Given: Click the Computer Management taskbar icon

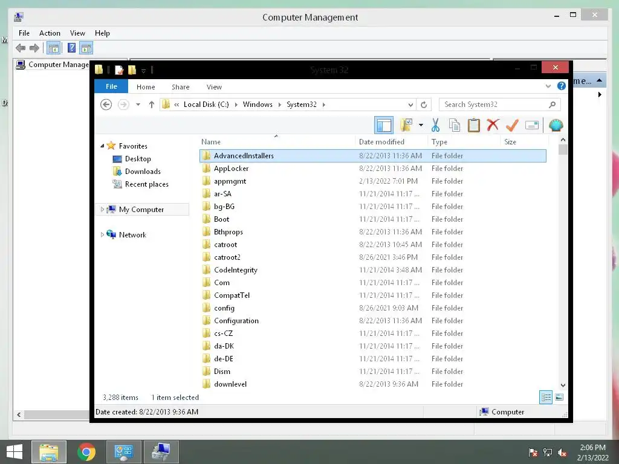Looking at the screenshot, I should 161,452.
